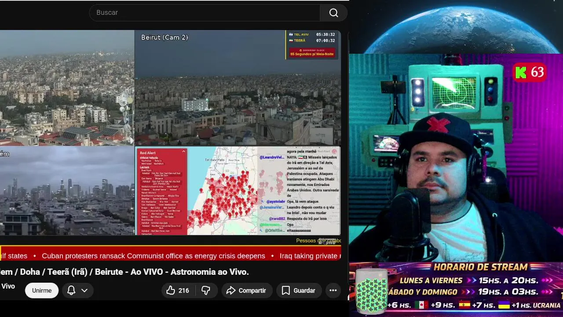Click the Cuban protesters news ticker headline
563x317 pixels.
click(x=154, y=256)
